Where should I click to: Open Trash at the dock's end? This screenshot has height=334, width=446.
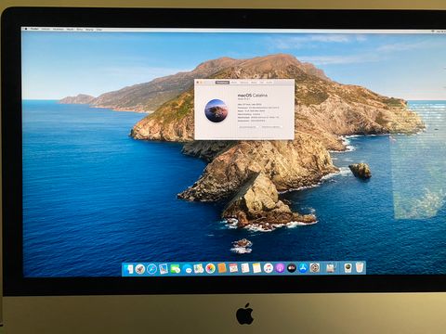(x=360, y=267)
